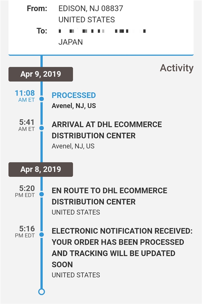Click the blue dot beside PROCESSED status
The width and height of the screenshot is (202, 304).
click(x=42, y=99)
